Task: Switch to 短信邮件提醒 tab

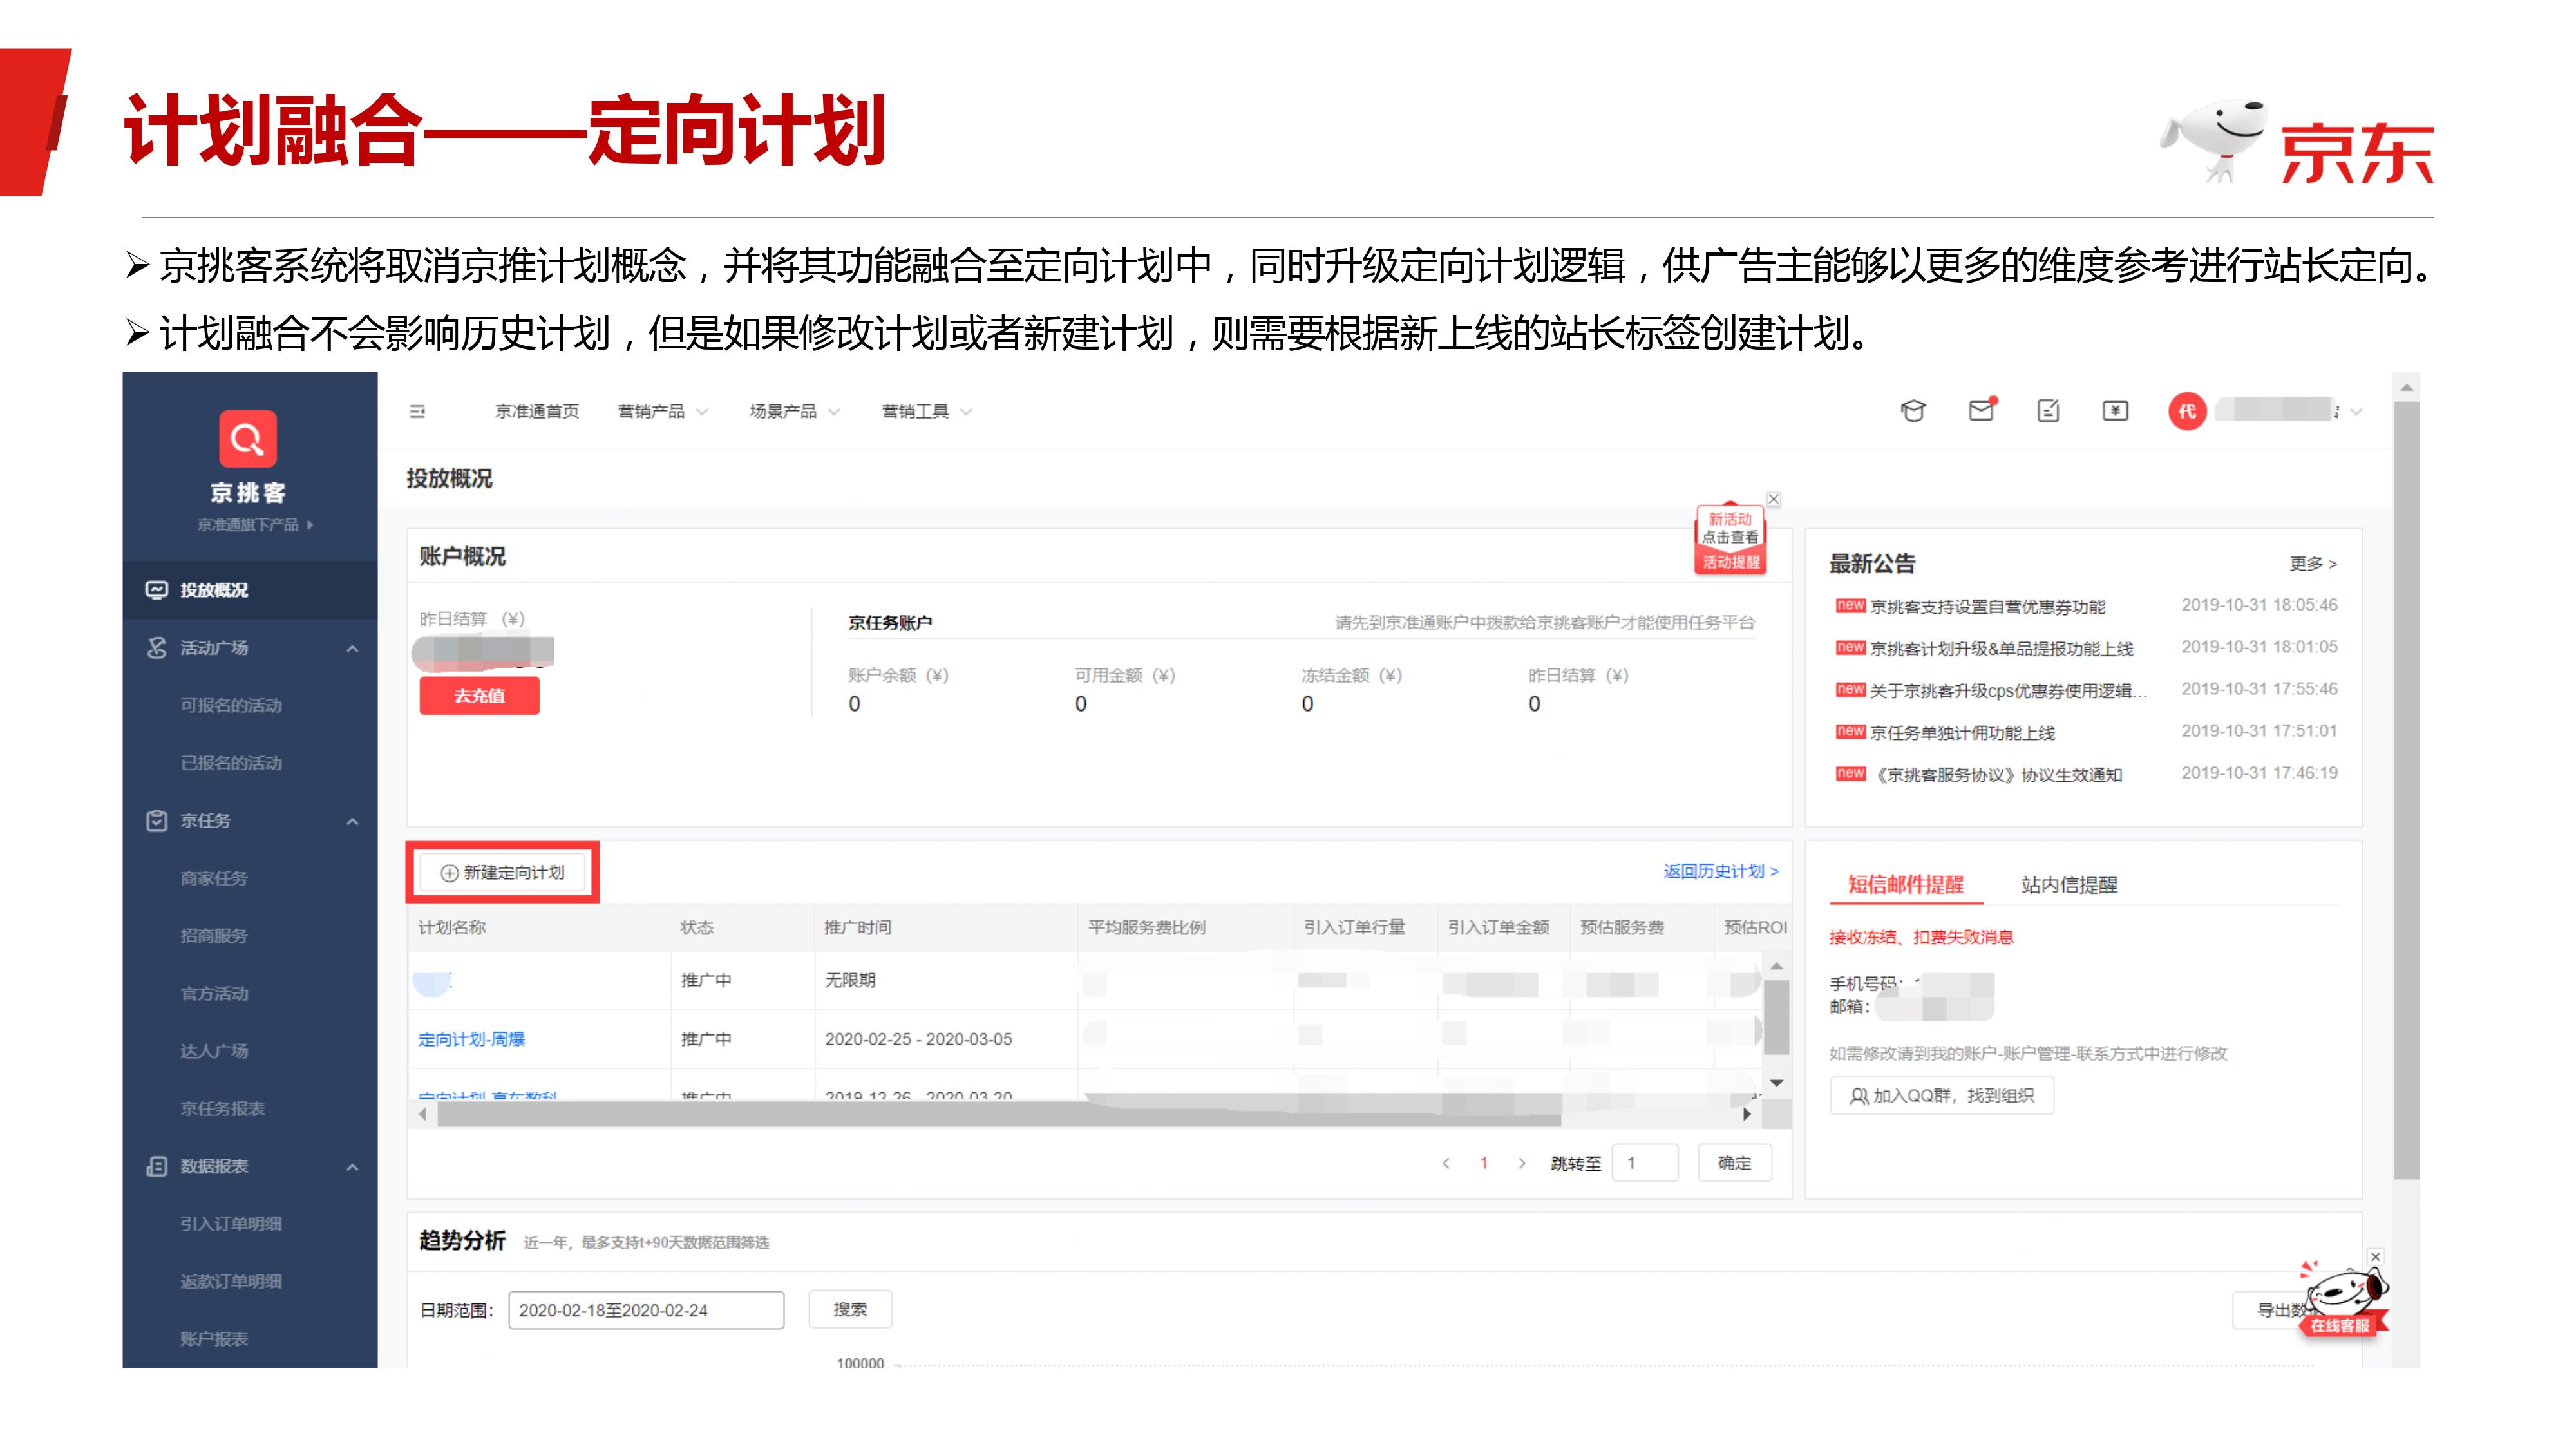Action: [1906, 884]
